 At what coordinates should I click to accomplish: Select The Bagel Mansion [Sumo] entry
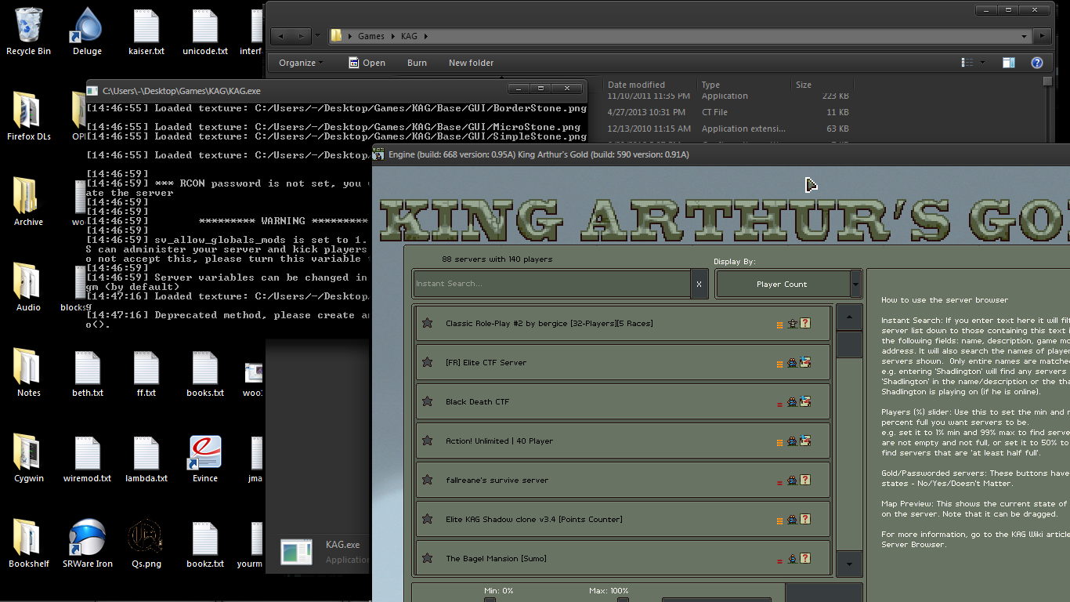[x=623, y=558]
